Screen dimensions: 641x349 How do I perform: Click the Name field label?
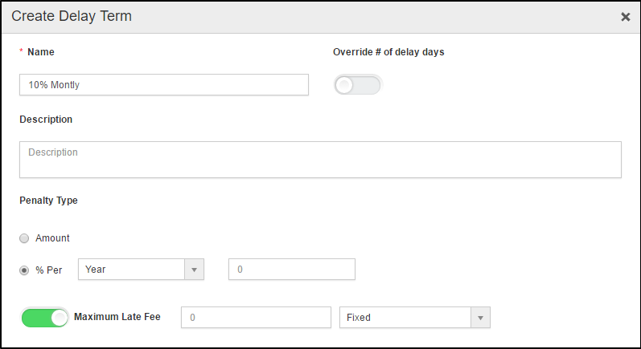pyautogui.click(x=41, y=52)
